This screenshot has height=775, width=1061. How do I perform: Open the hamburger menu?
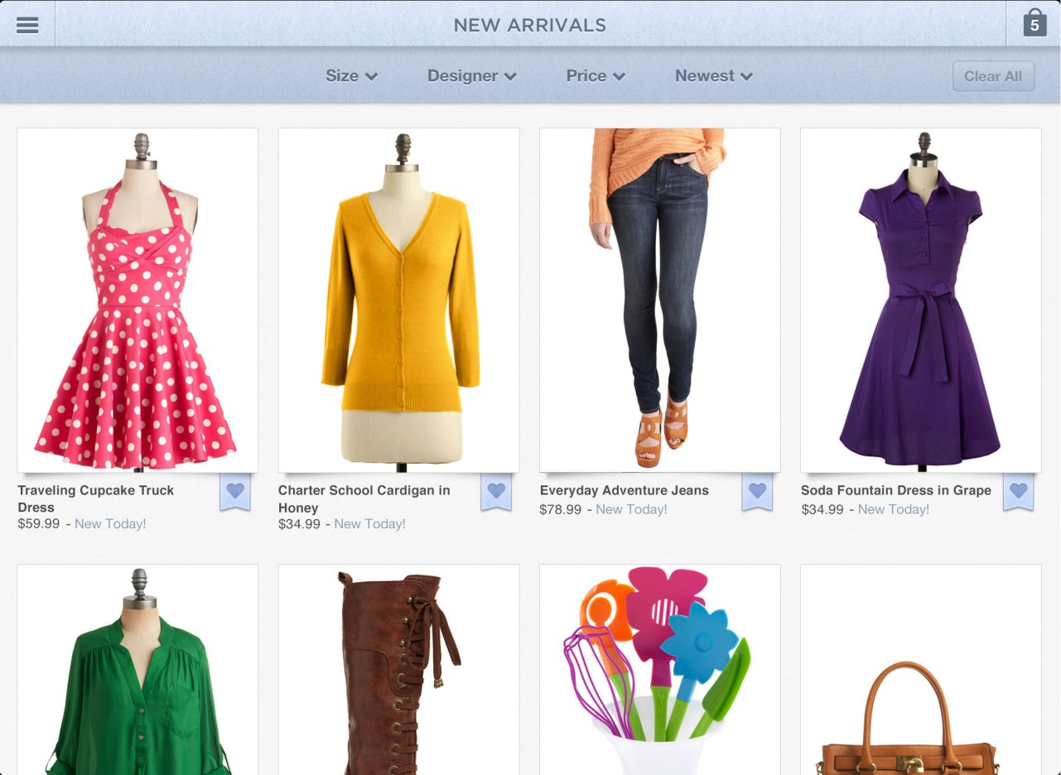click(x=27, y=25)
